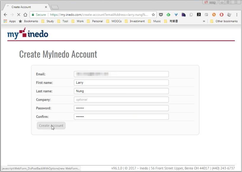Viewport: 242px width, 172px height.
Task: Minimize the browser window
Action: pyautogui.click(x=222, y=2)
